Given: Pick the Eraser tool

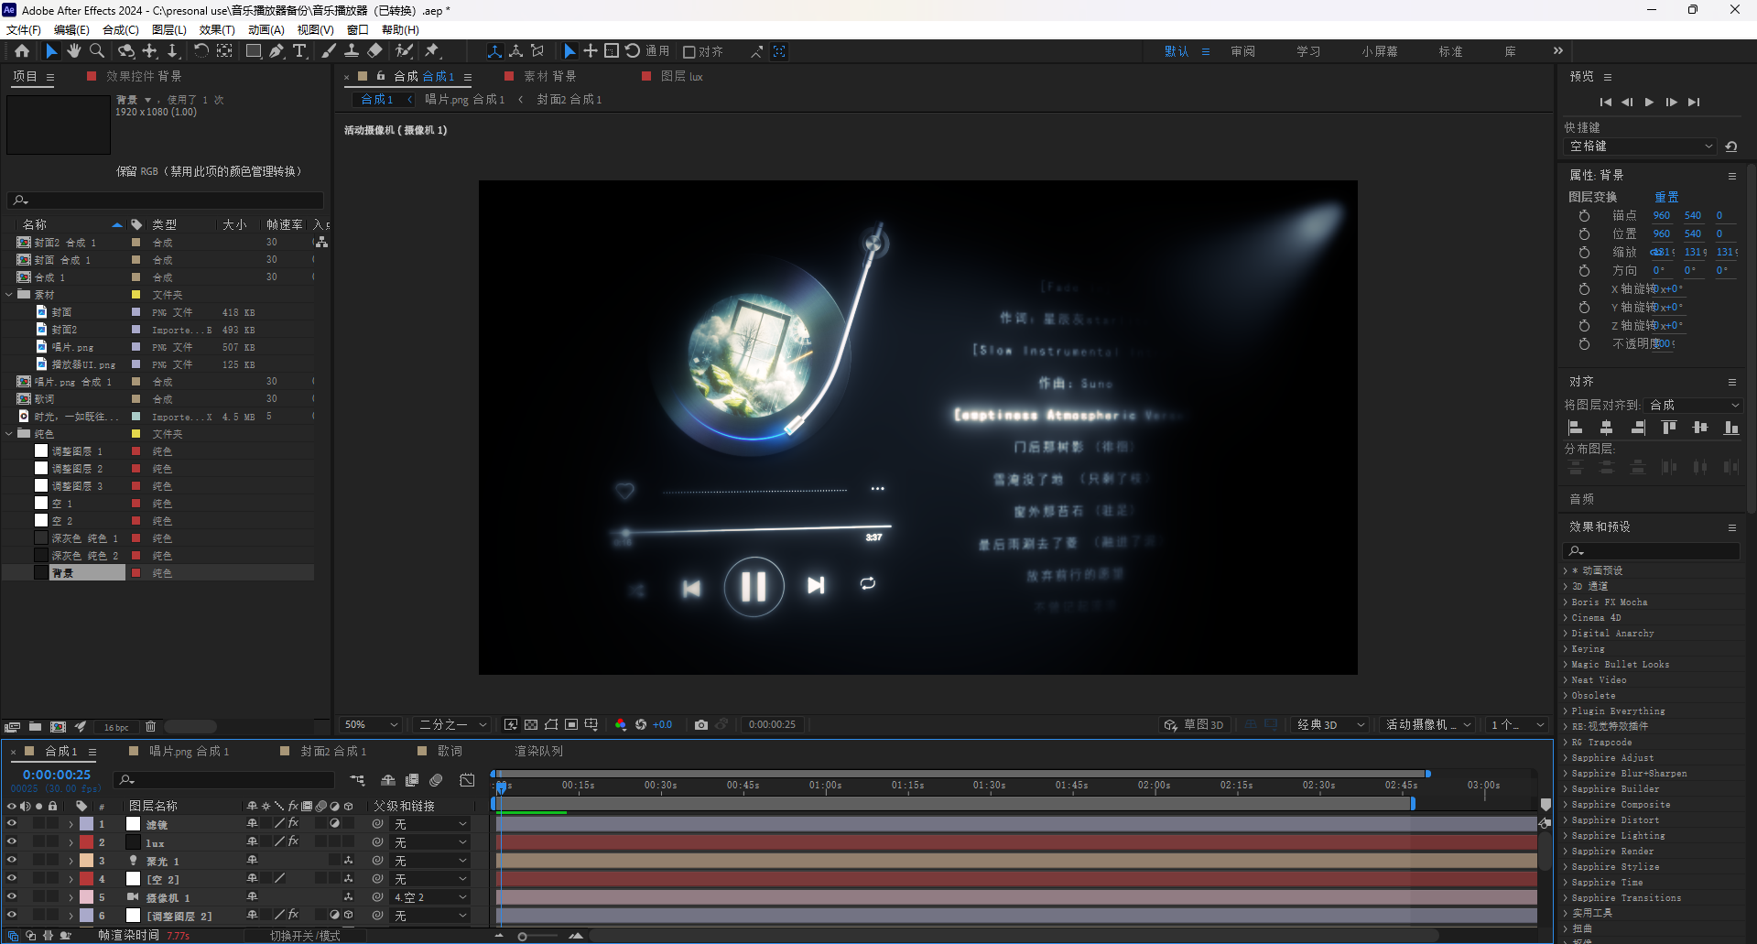Looking at the screenshot, I should 374,51.
